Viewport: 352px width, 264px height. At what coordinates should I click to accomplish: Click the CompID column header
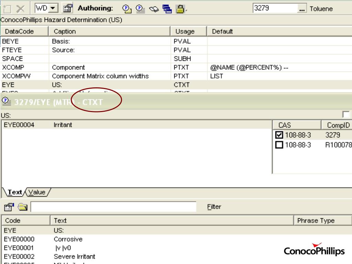pyautogui.click(x=337, y=125)
